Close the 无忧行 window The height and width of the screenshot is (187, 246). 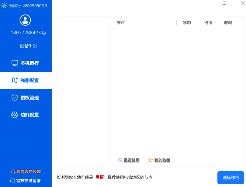[x=243, y=3]
